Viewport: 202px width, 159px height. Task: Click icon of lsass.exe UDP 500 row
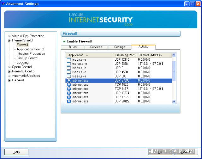(x=69, y=76)
